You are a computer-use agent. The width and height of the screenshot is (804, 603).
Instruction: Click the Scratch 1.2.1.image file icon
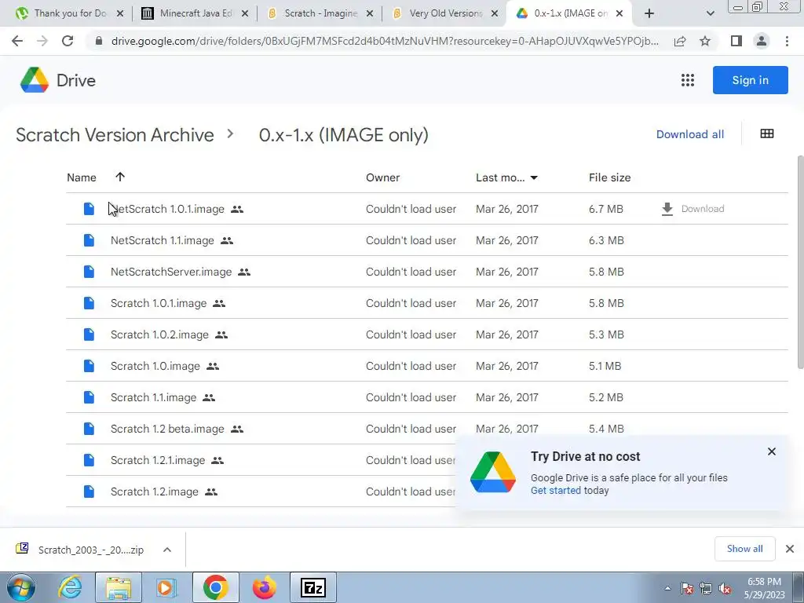tap(89, 460)
